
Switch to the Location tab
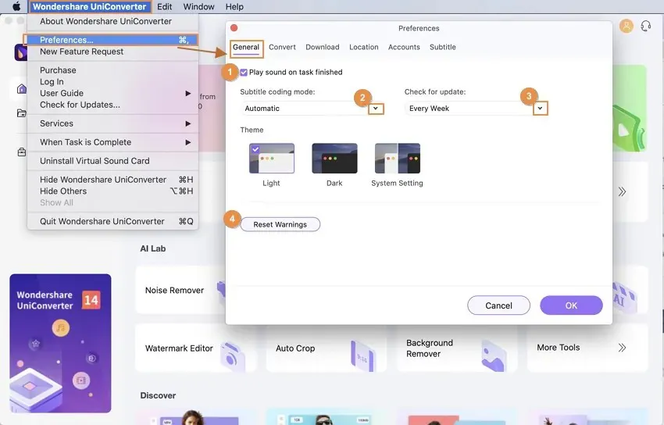pos(364,47)
